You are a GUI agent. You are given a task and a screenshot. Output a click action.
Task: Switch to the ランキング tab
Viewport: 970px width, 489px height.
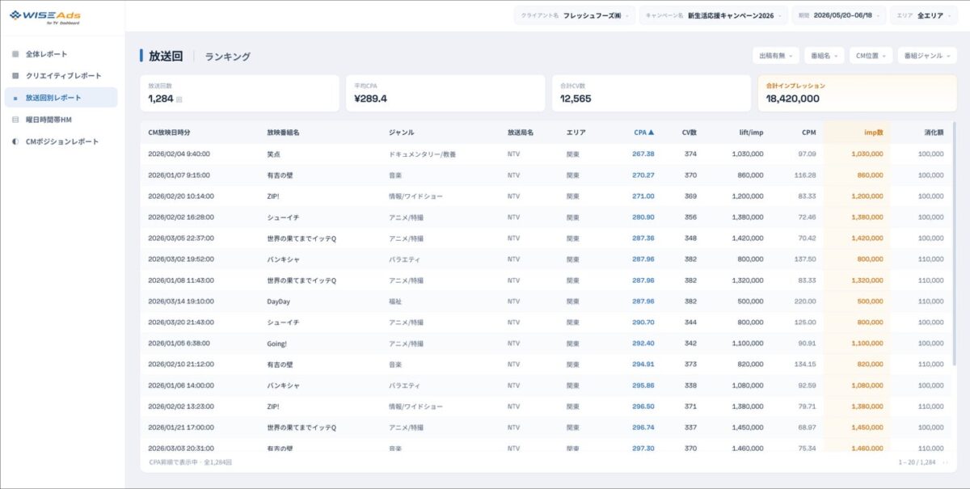[x=227, y=57]
